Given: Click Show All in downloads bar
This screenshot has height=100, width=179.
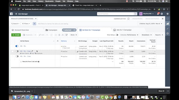Looking at the screenshot, I should point(161,91).
